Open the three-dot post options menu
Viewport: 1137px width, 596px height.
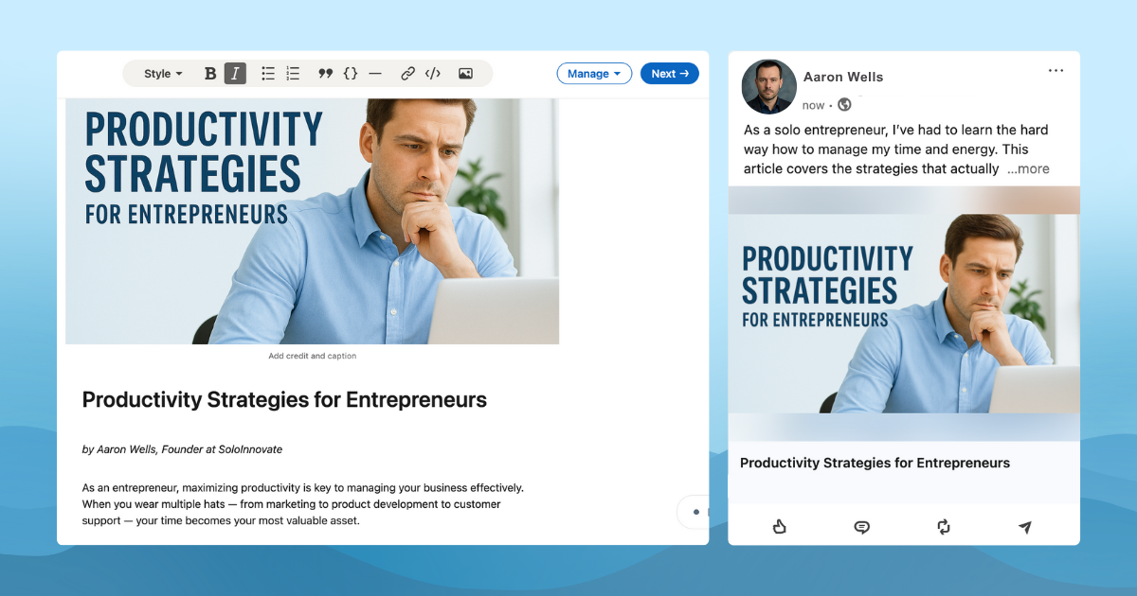point(1056,71)
